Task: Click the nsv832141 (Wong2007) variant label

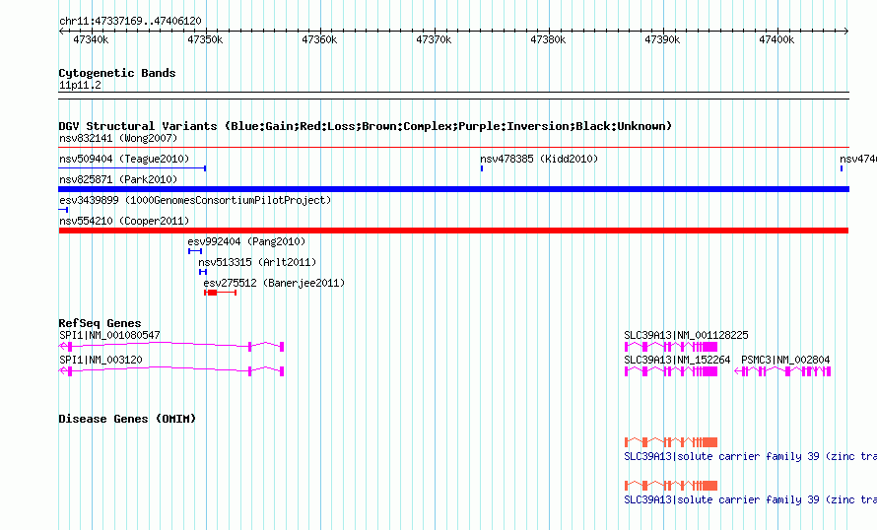Action: (118, 138)
